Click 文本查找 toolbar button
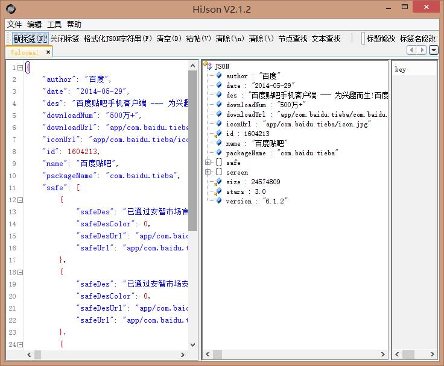Screen dimensions: 444x366 pos(326,39)
